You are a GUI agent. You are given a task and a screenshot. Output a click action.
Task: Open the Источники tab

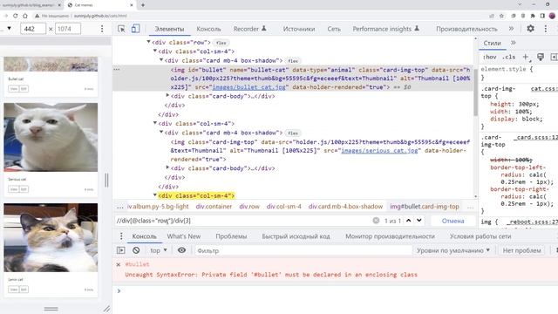tap(299, 29)
